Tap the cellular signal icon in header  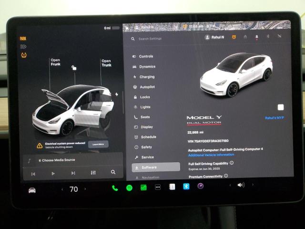280,36
